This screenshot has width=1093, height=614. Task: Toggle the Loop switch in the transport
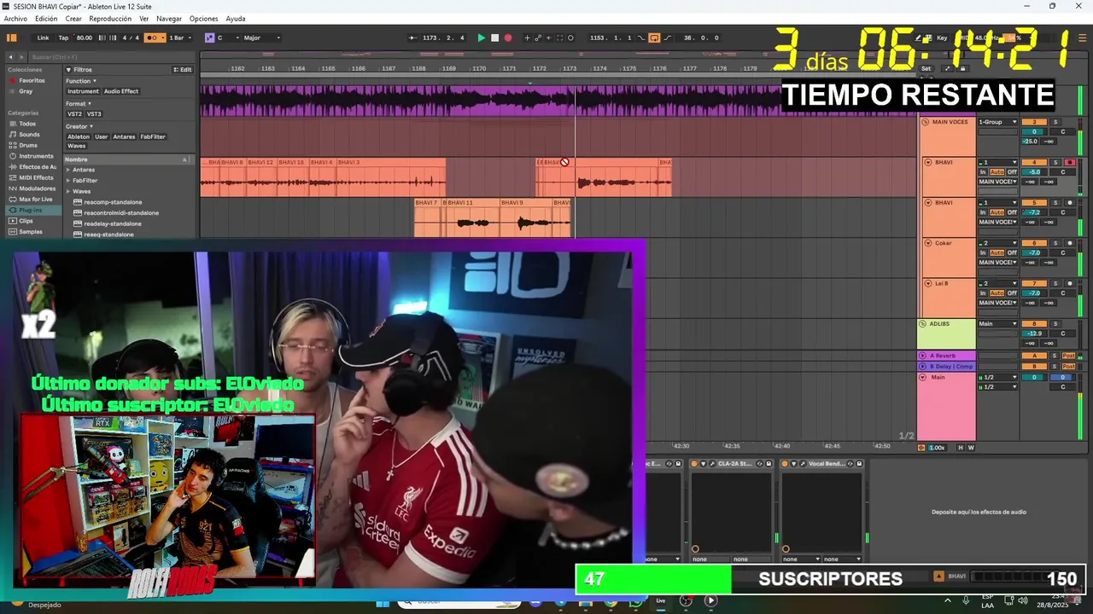tap(654, 38)
